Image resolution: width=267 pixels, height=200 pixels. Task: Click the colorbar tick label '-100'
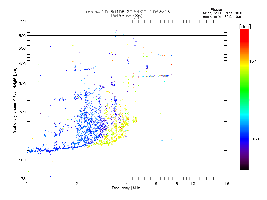tap(254, 139)
